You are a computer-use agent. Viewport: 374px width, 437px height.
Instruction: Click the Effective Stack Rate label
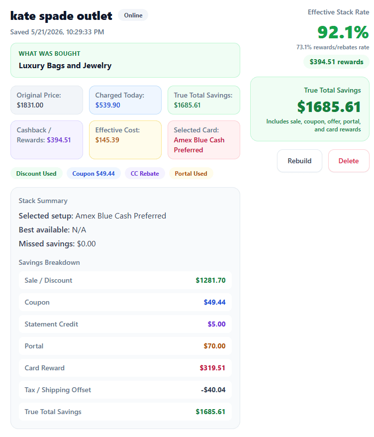coord(338,12)
